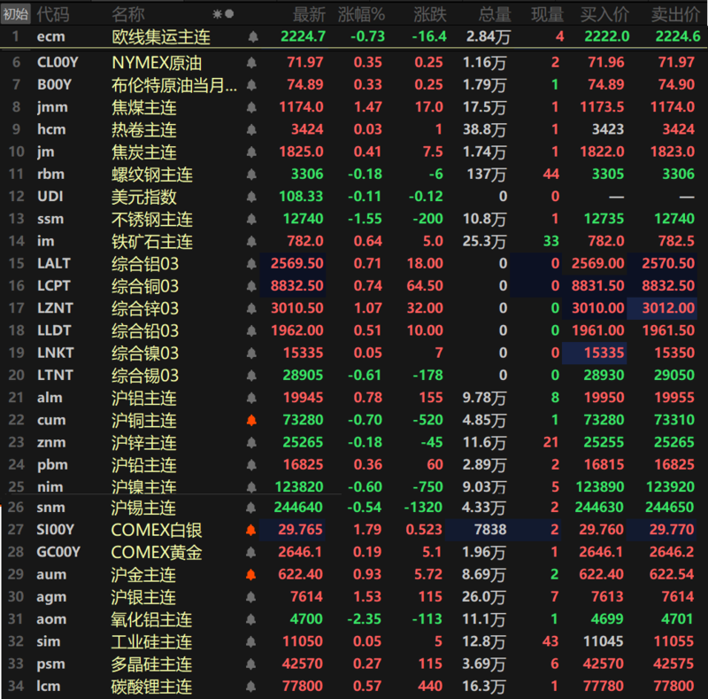708x699 pixels.
Task: Select the nim code cell
Action: point(50,487)
